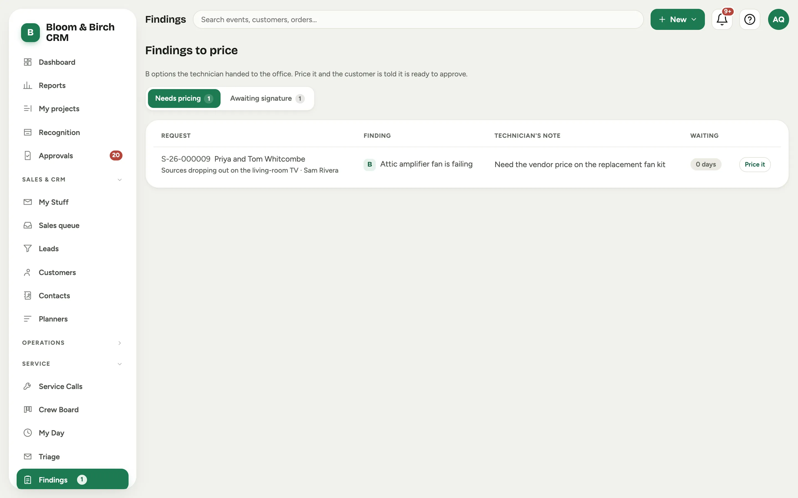Click the Waiting column header
The width and height of the screenshot is (798, 498).
coord(704,135)
